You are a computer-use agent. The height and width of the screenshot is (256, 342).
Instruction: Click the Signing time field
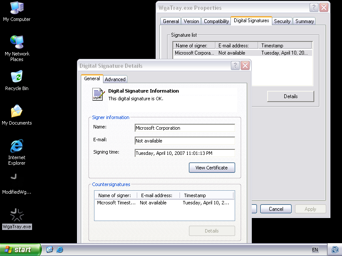pyautogui.click(x=185, y=153)
